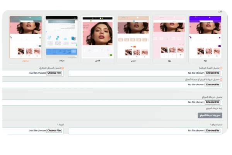Image resolution: width=232 pixels, height=155 pixels.
Task: Click info icon beside تحميل الهوية الوطنية
Action: pos(221,68)
